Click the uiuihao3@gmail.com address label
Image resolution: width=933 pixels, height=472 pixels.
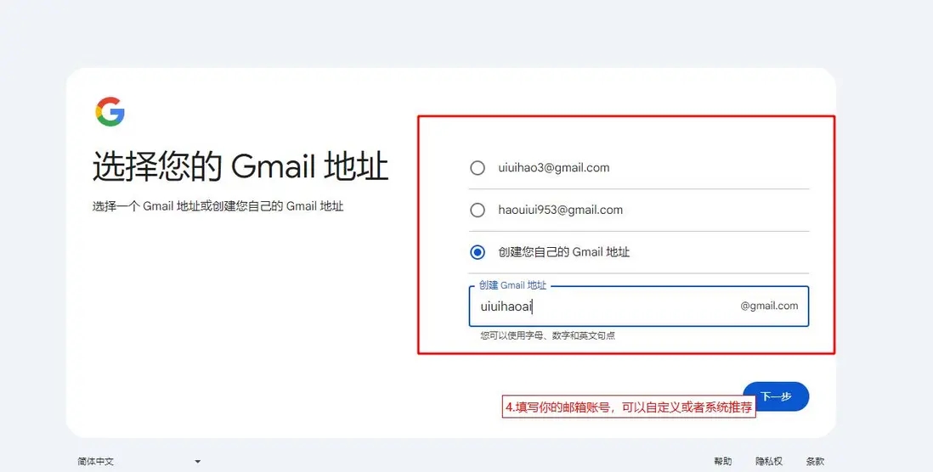tap(554, 167)
